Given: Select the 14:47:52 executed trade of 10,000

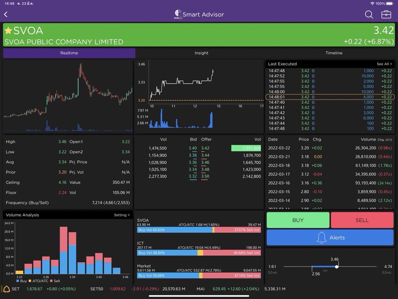Looking at the screenshot, I should pos(330,76).
